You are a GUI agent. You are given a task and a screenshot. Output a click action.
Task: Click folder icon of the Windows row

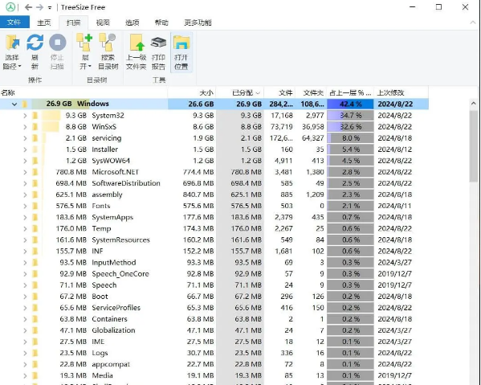(25, 104)
